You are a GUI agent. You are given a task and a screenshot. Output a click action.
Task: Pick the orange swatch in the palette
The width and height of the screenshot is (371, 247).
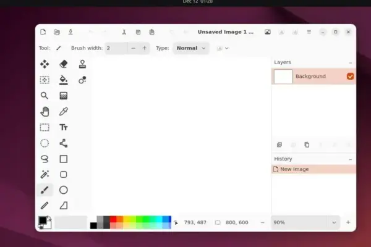120,219
